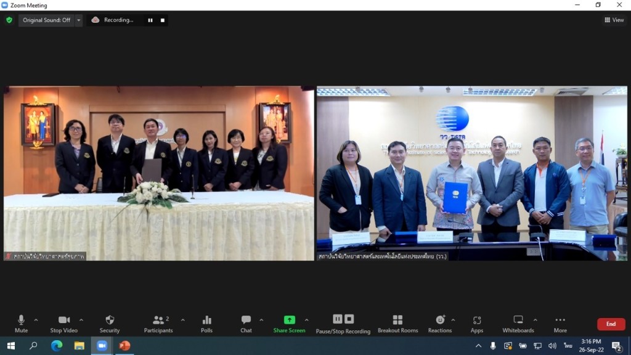Viewport: 631px width, 355px height.
Task: Expand the Original Sound dropdown arrow
Action: 79,20
